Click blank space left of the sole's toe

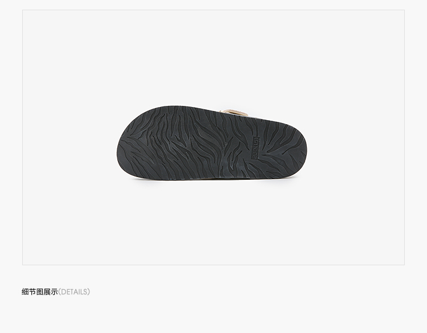[69, 145]
